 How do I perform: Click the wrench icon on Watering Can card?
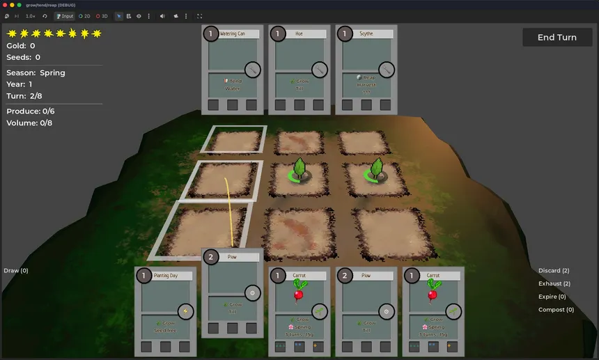(x=252, y=69)
